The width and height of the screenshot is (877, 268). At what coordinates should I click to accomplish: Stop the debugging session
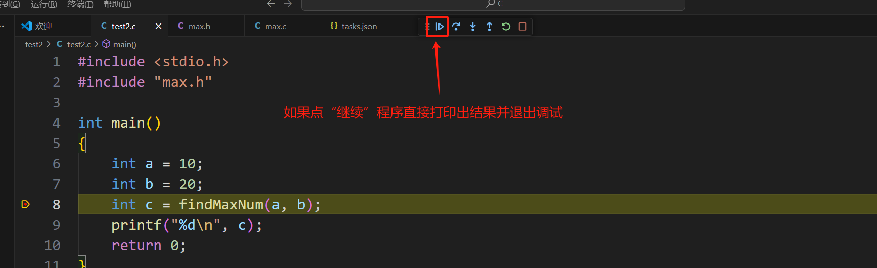point(522,27)
